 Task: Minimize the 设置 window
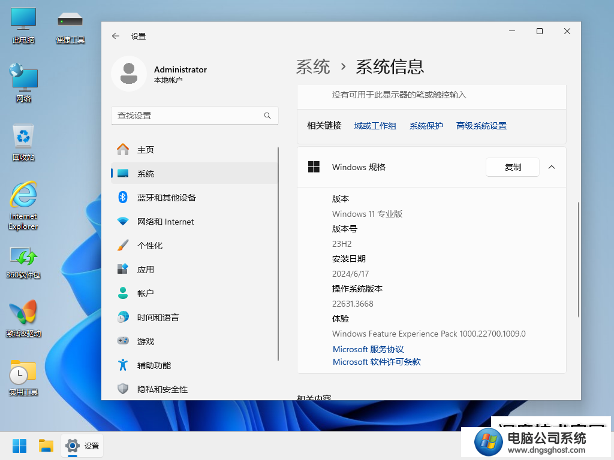pos(512,31)
